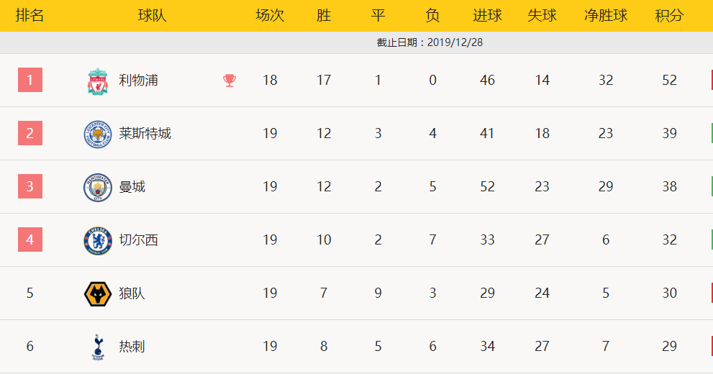Click the red rank 4 badge
The width and height of the screenshot is (713, 374).
(30, 240)
